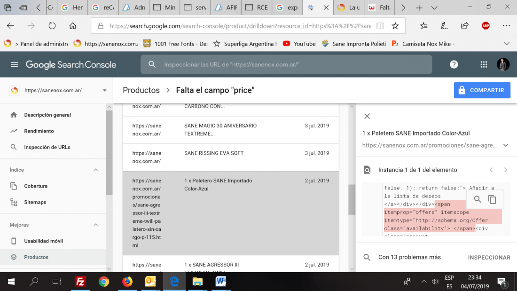Expand the Paletero item URL details
The width and height of the screenshot is (517, 291).
click(505, 146)
